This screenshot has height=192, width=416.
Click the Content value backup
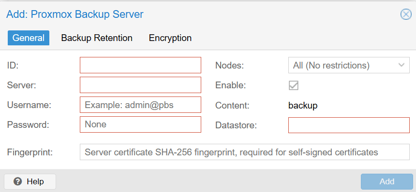coord(303,106)
